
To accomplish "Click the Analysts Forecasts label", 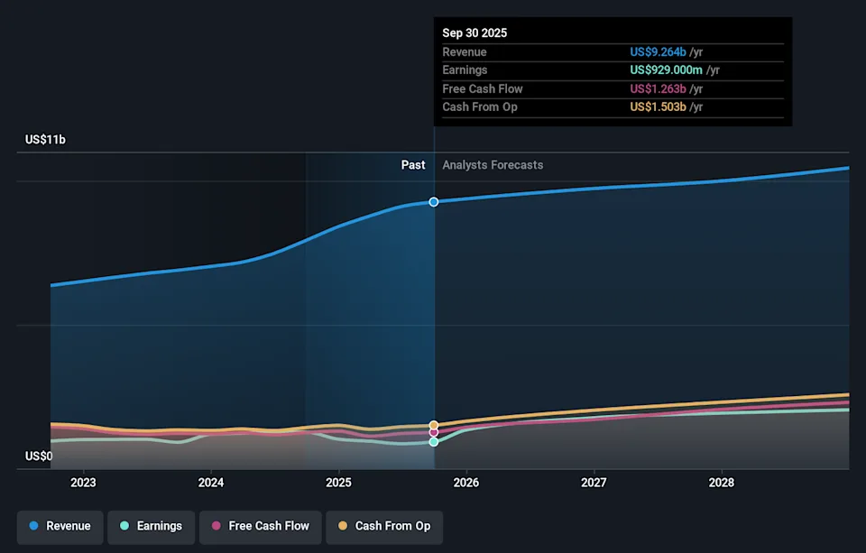I will [493, 165].
